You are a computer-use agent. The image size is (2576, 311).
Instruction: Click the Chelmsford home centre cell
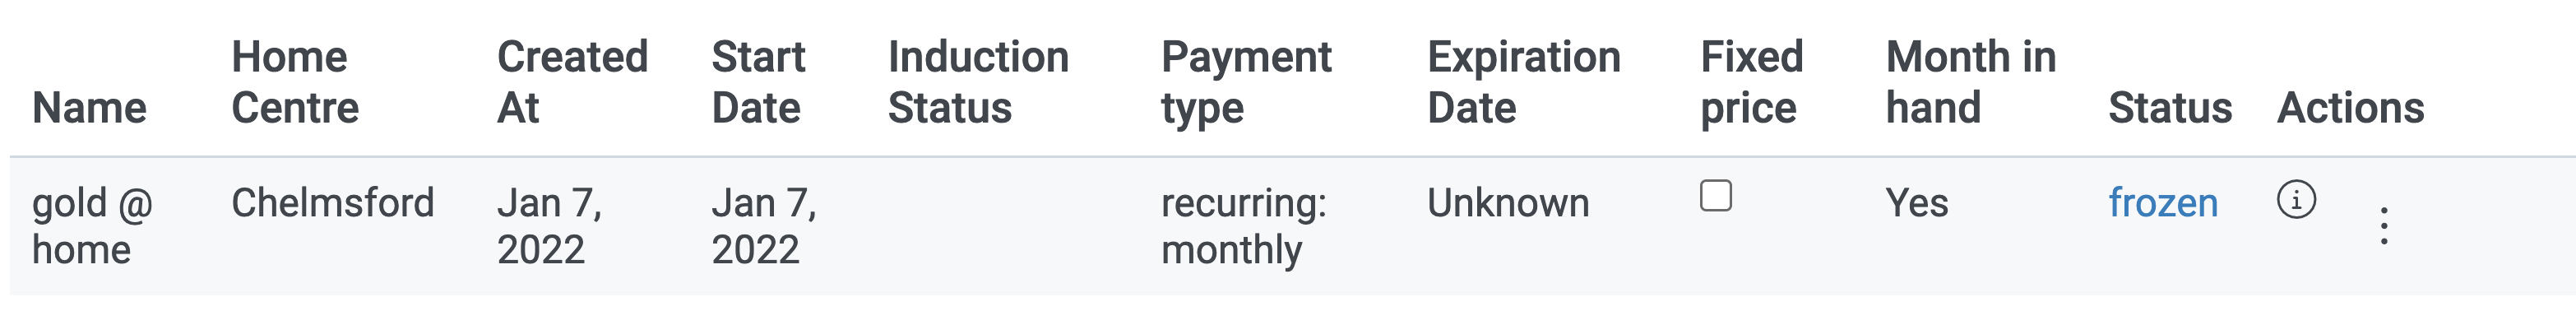point(333,203)
